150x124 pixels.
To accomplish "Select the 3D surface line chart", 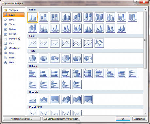I will pos(99,43).
